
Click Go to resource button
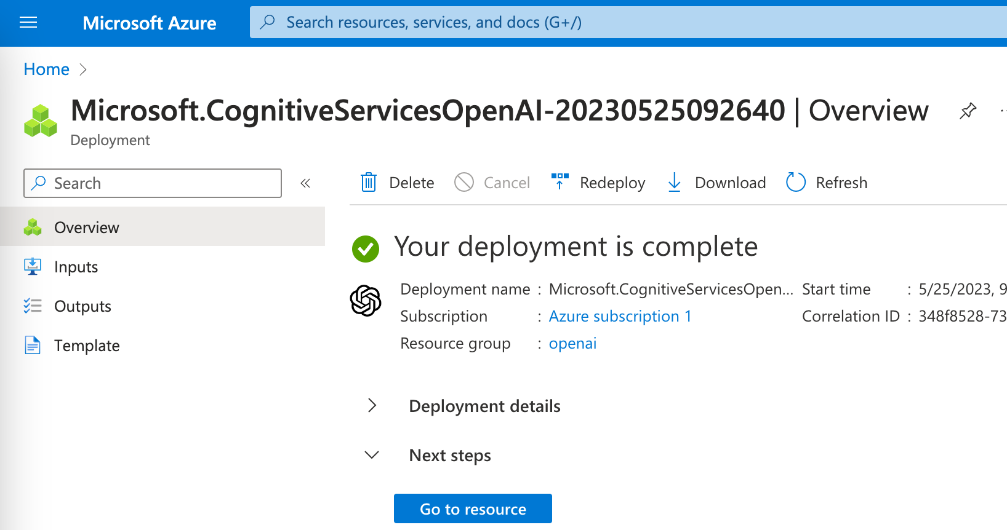pos(473,508)
